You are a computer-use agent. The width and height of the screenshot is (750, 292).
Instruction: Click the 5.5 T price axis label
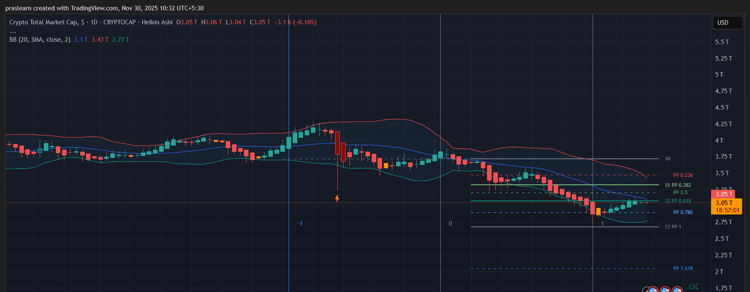point(722,42)
